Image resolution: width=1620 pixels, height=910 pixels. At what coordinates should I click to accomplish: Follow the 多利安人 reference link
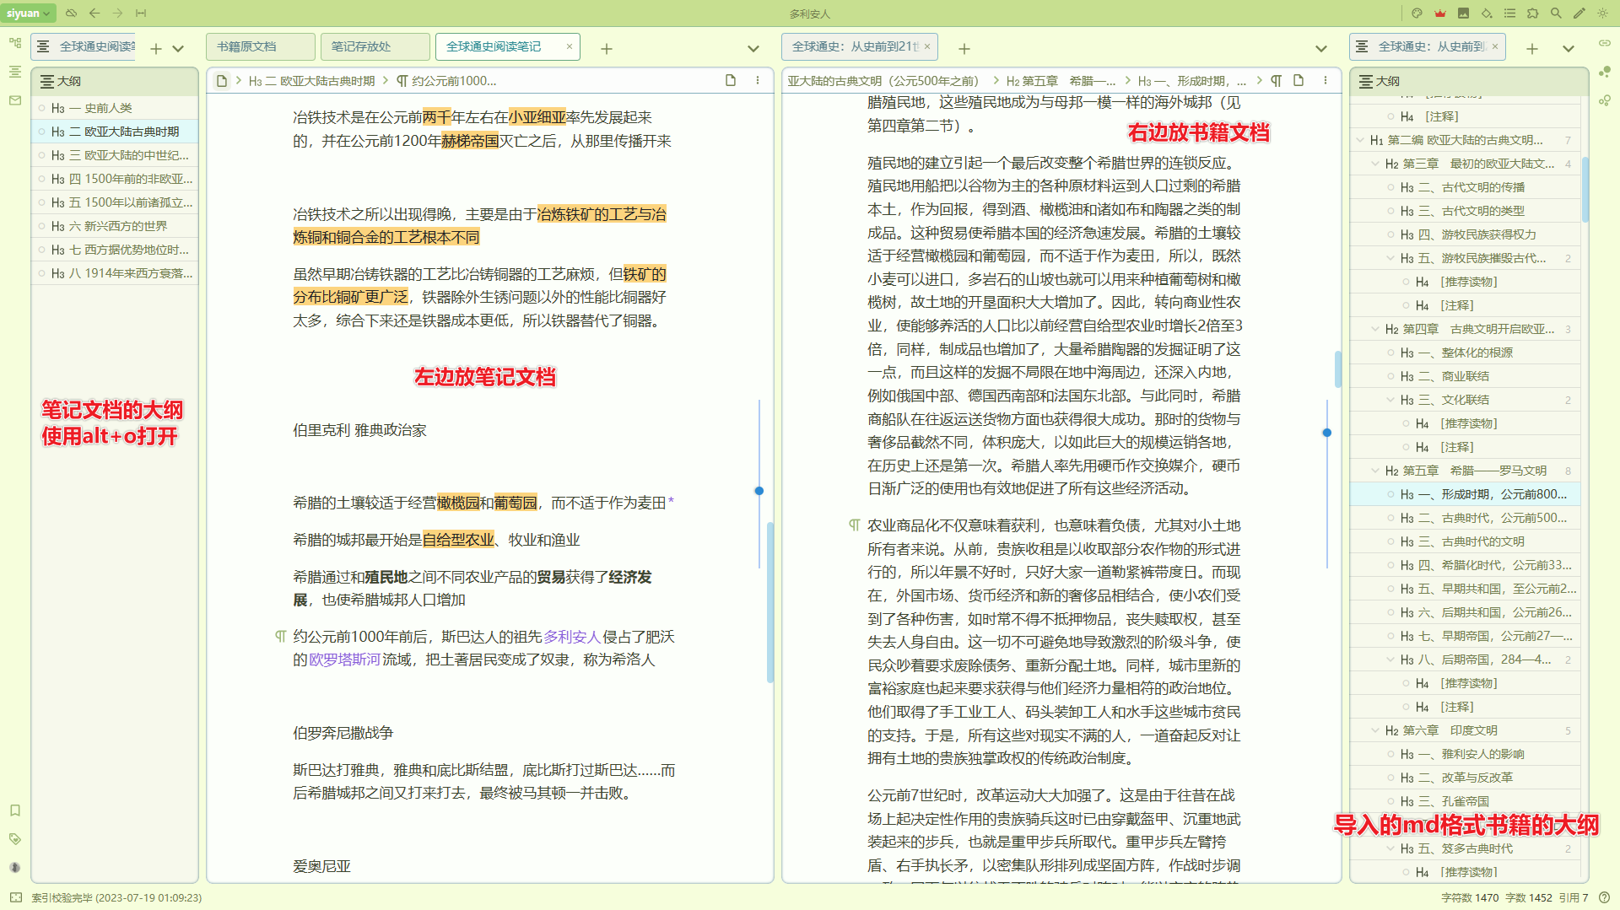[x=571, y=637]
